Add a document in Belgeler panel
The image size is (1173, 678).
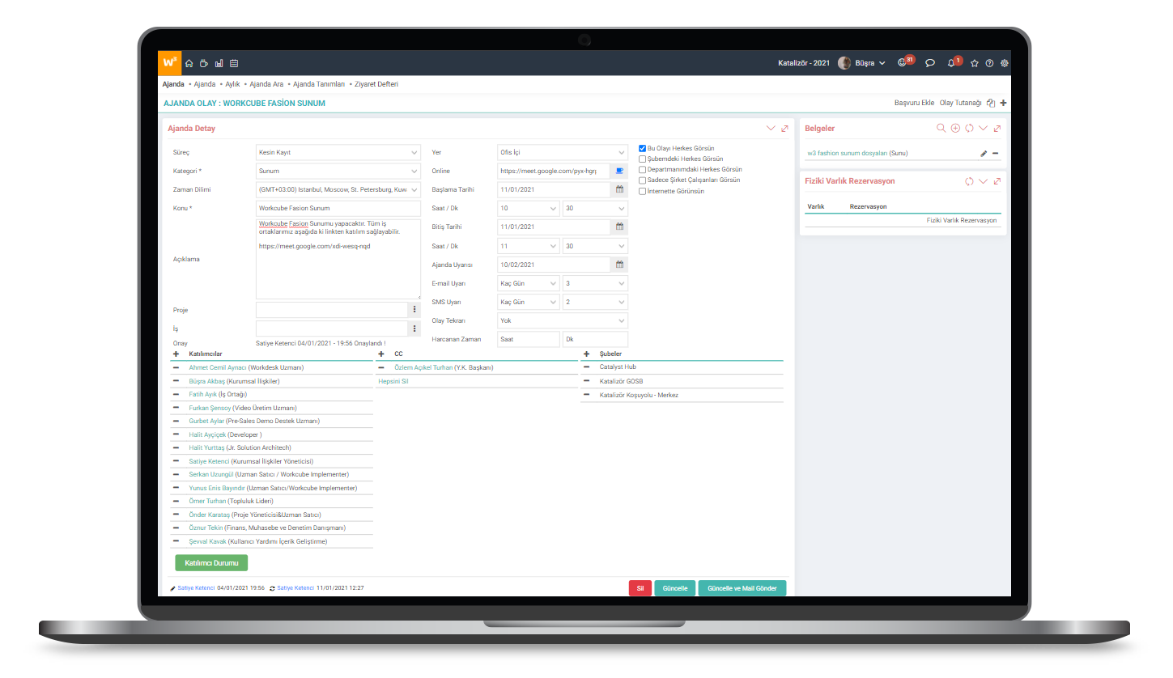tap(955, 128)
